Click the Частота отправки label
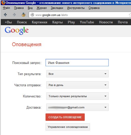The width and height of the screenshot is (131, 135). [x=28, y=85]
